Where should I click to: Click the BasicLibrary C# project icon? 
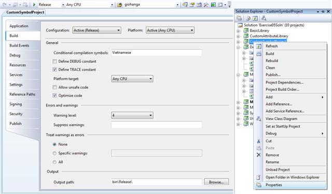(246, 31)
